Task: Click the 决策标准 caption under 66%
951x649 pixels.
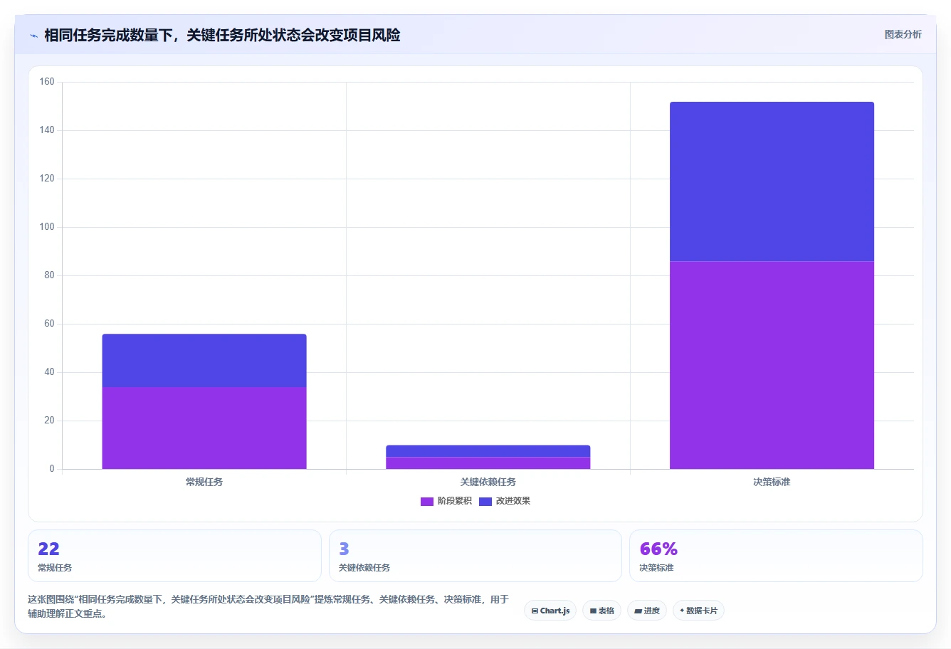Action: [x=656, y=568]
